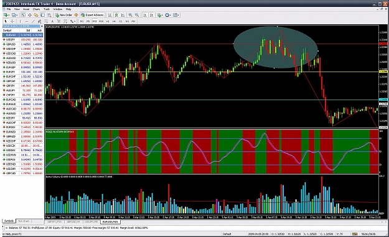Switch chart to Bar Chart mode
Viewport: 389px width, 237px height.
pyautogui.click(x=110, y=15)
